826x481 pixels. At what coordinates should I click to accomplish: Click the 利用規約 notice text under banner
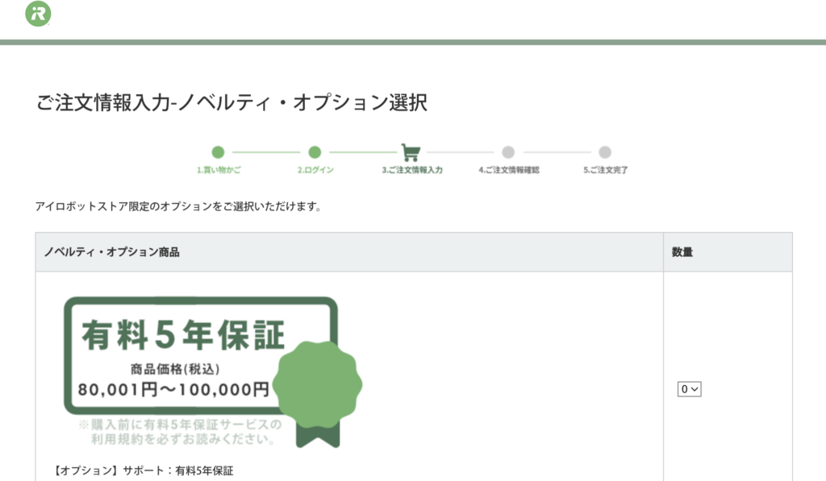(x=180, y=432)
